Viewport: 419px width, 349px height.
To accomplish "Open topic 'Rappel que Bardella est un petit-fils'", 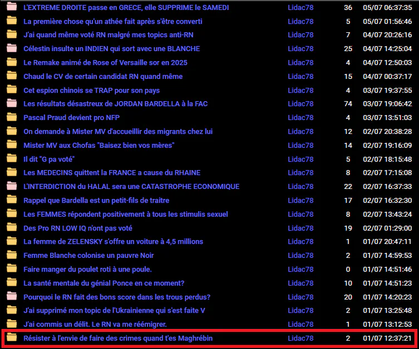I will click(x=96, y=201).
